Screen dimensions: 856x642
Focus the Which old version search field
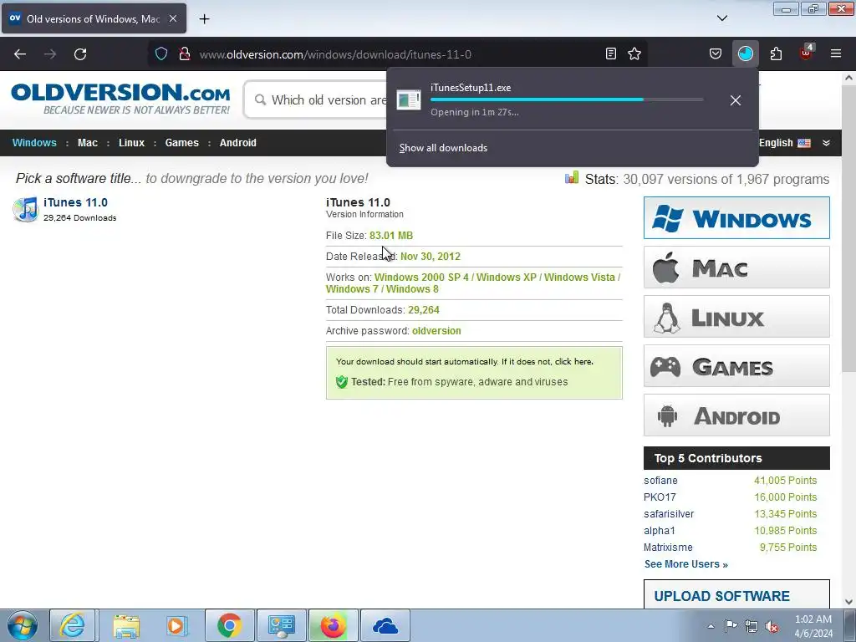tap(317, 100)
